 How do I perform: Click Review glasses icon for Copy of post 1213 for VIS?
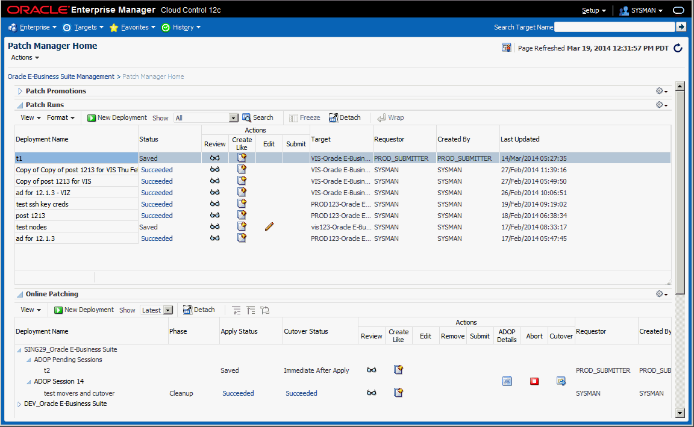pyautogui.click(x=214, y=181)
